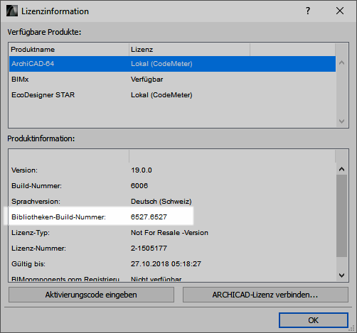Viewport: 357px width, 333px height.
Task: Confirm dialog with OK button
Action: point(314,320)
